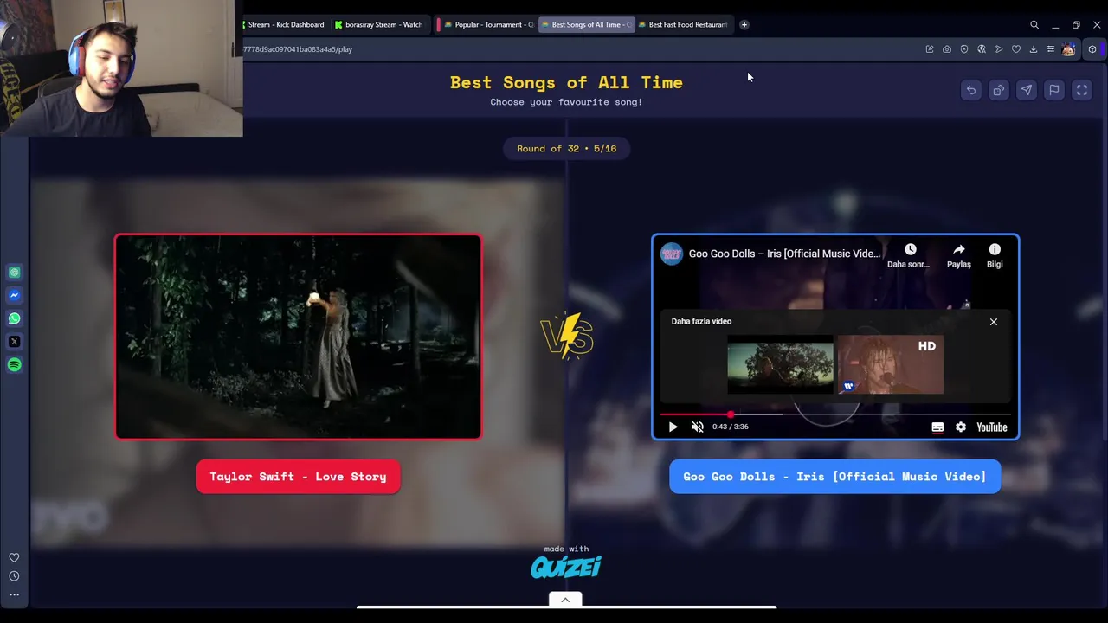
Task: Undo the last choice with the back arrow
Action: click(971, 90)
